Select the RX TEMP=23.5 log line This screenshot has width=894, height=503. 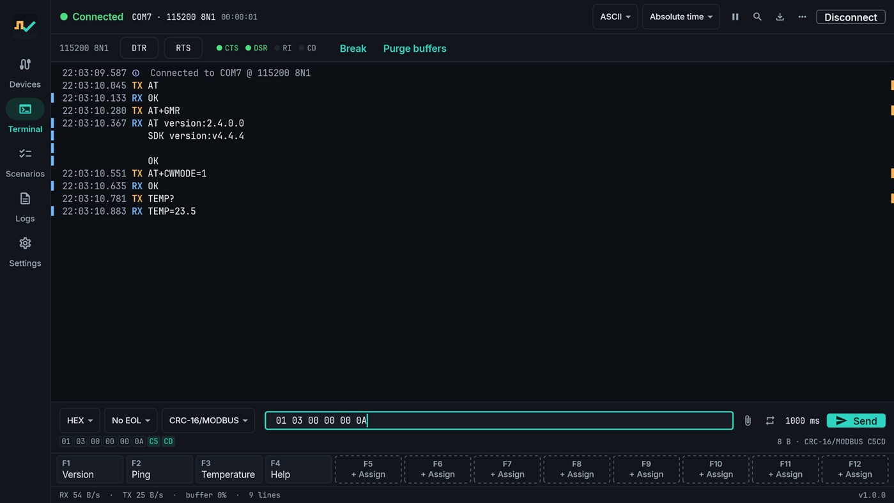coord(472,211)
